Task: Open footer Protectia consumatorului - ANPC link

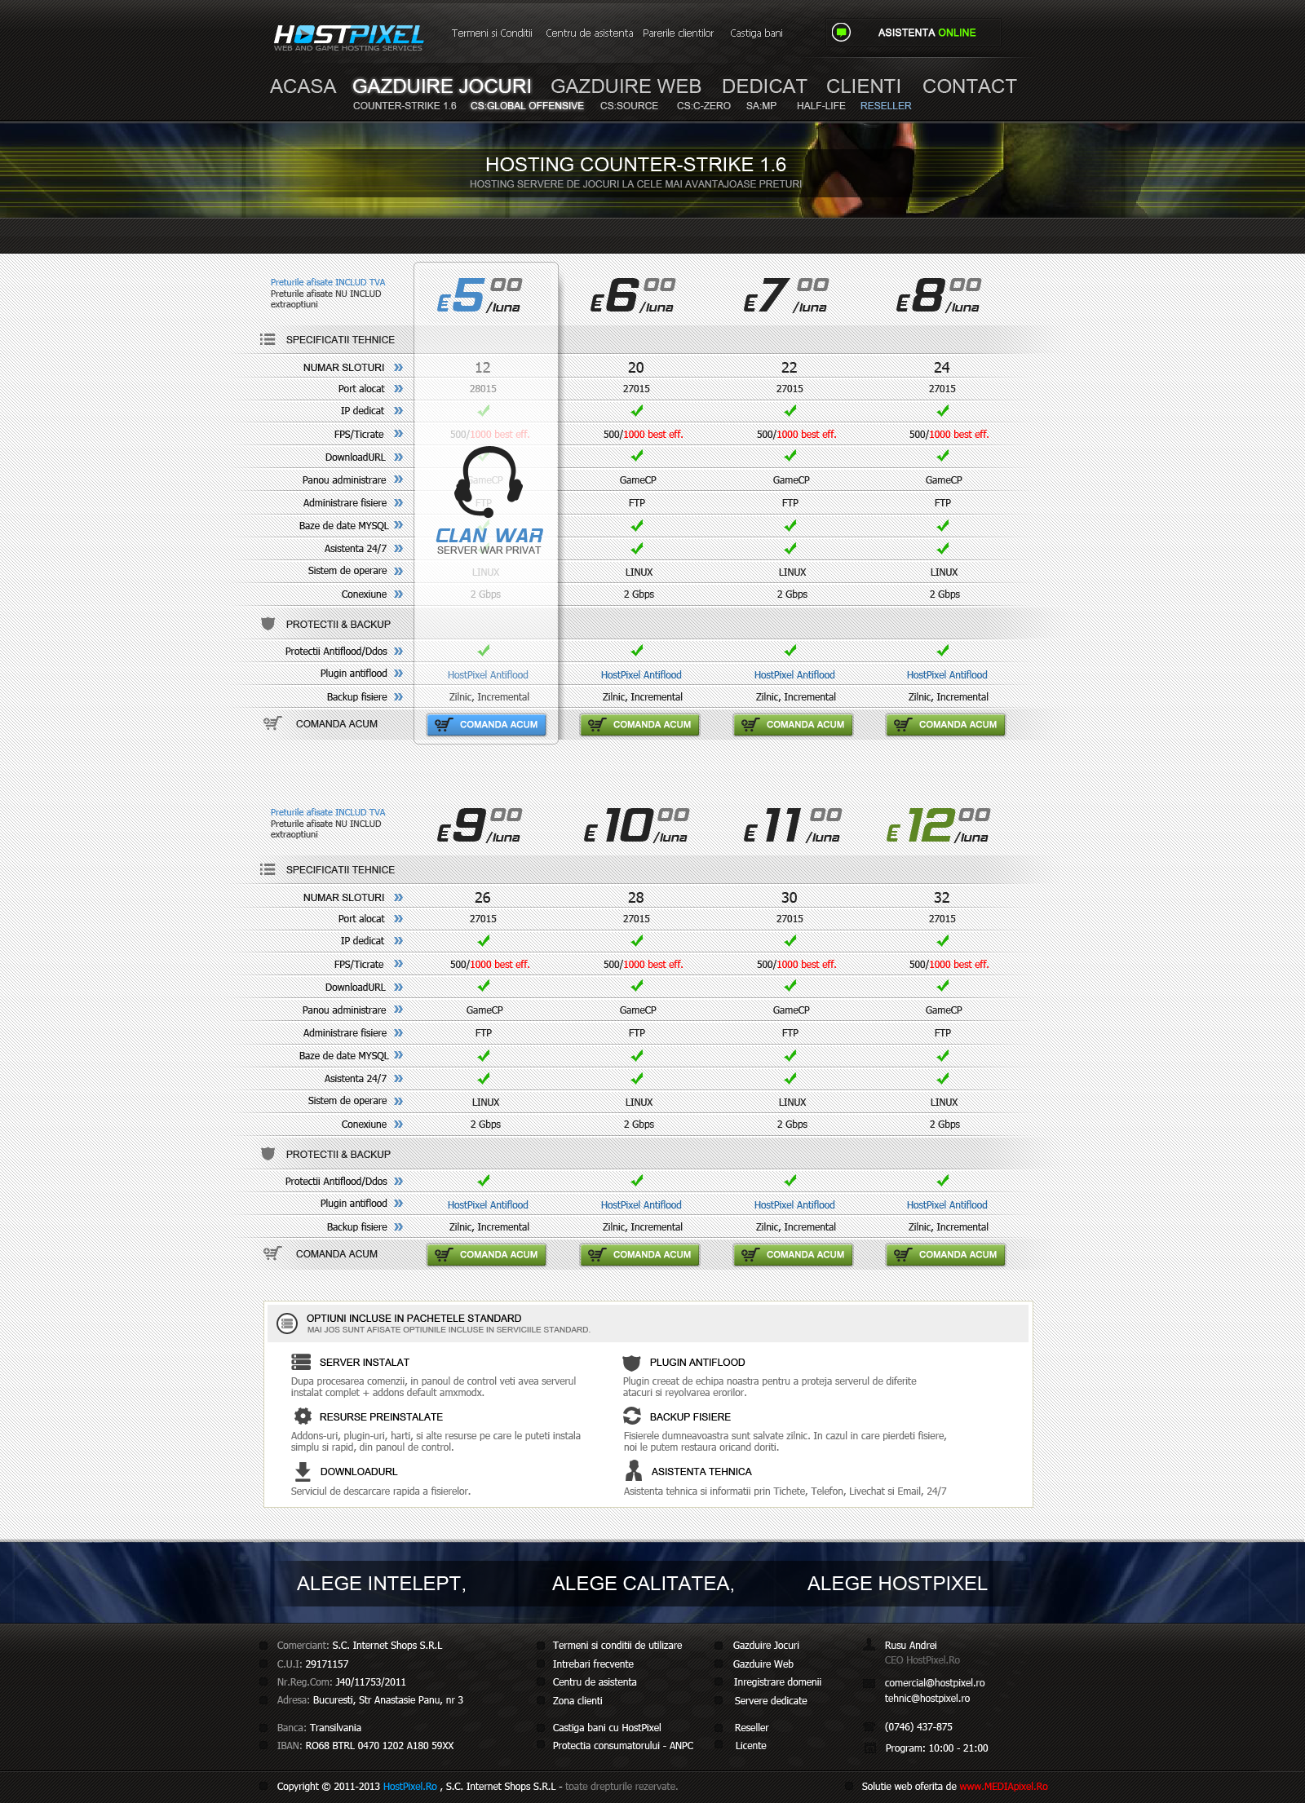Action: coord(623,1745)
